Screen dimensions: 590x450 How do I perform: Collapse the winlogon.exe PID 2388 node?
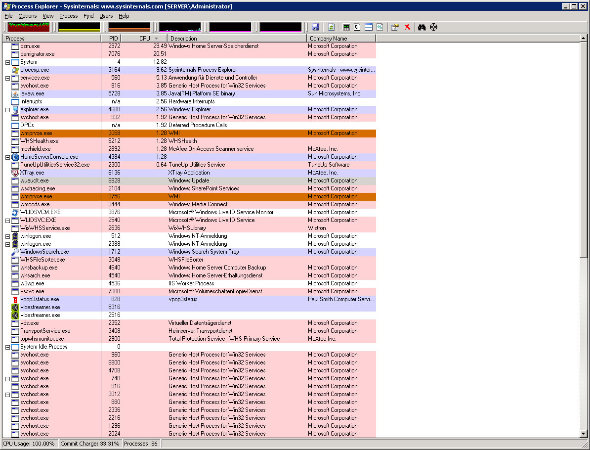point(7,244)
